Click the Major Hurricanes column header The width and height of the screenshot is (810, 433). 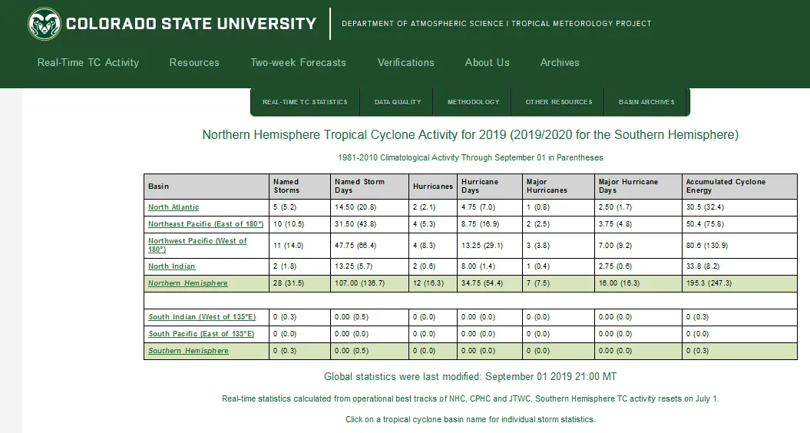558,187
